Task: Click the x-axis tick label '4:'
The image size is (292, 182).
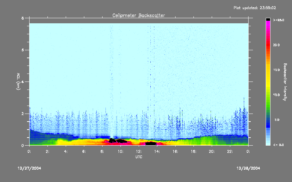Action: pyautogui.click(x=66, y=151)
